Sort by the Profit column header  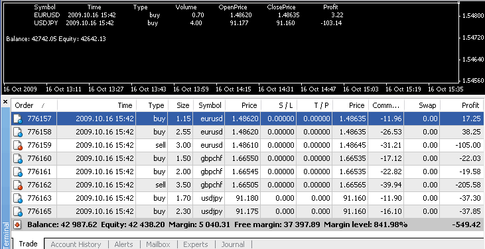[x=462, y=105]
